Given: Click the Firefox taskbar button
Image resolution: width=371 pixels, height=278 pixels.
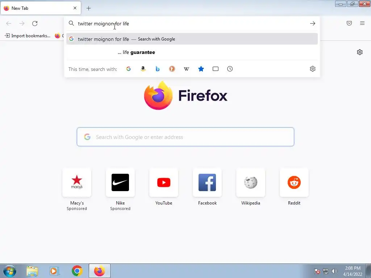Looking at the screenshot, I should tap(100, 271).
